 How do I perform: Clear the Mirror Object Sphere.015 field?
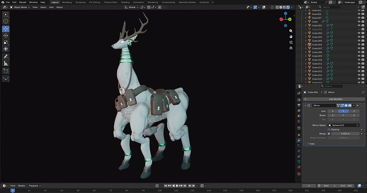click(x=357, y=125)
